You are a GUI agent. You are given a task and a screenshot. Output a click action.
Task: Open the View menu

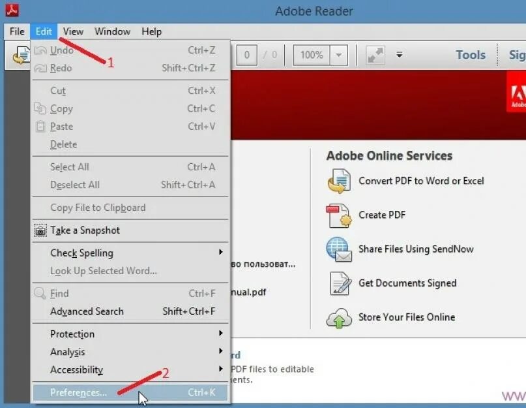[x=73, y=31]
